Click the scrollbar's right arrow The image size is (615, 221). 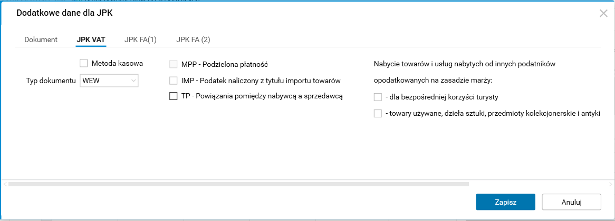point(611,184)
